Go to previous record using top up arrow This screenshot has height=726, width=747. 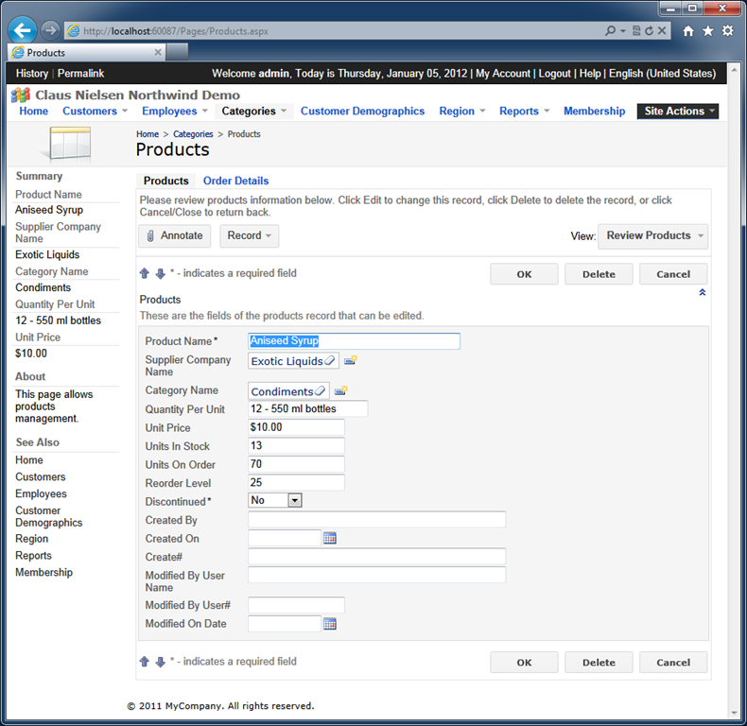pyautogui.click(x=145, y=274)
